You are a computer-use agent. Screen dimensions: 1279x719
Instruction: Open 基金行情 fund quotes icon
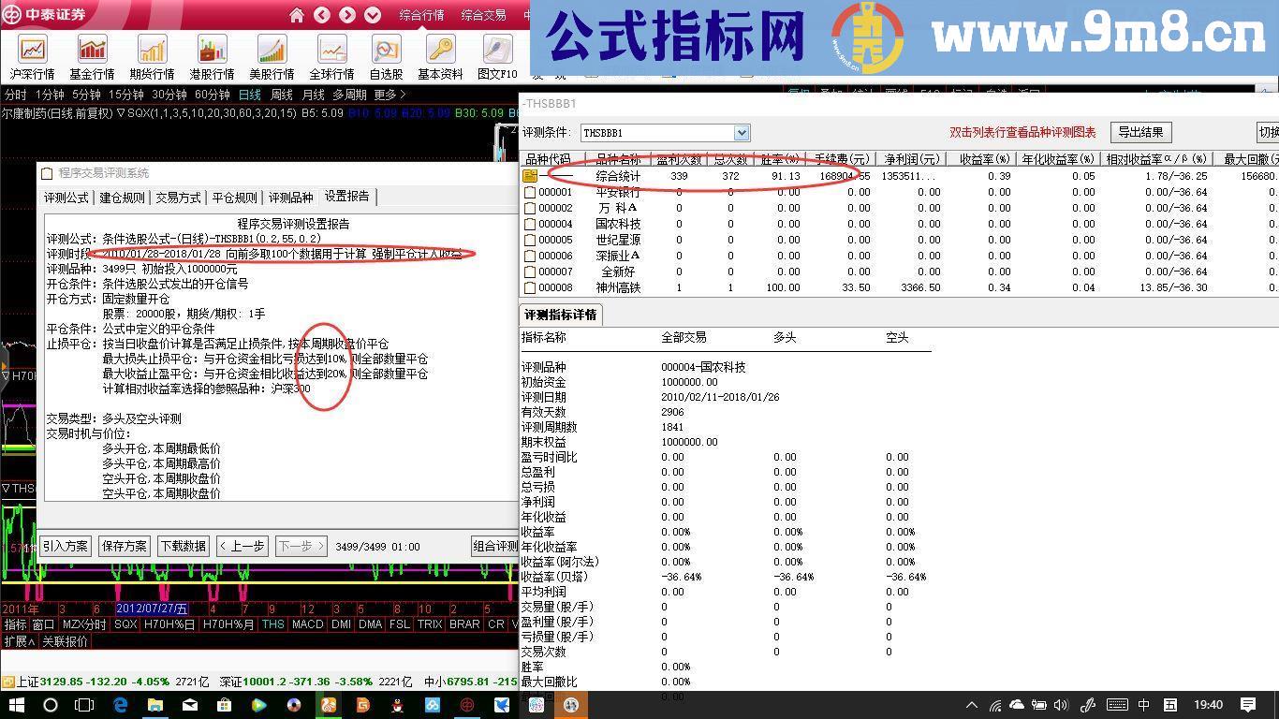[92, 51]
